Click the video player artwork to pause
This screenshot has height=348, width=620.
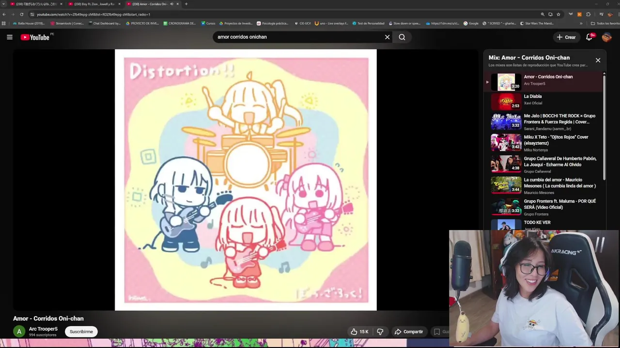[246, 180]
